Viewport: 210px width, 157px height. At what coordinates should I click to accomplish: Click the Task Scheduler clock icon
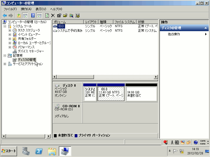pos(15,30)
